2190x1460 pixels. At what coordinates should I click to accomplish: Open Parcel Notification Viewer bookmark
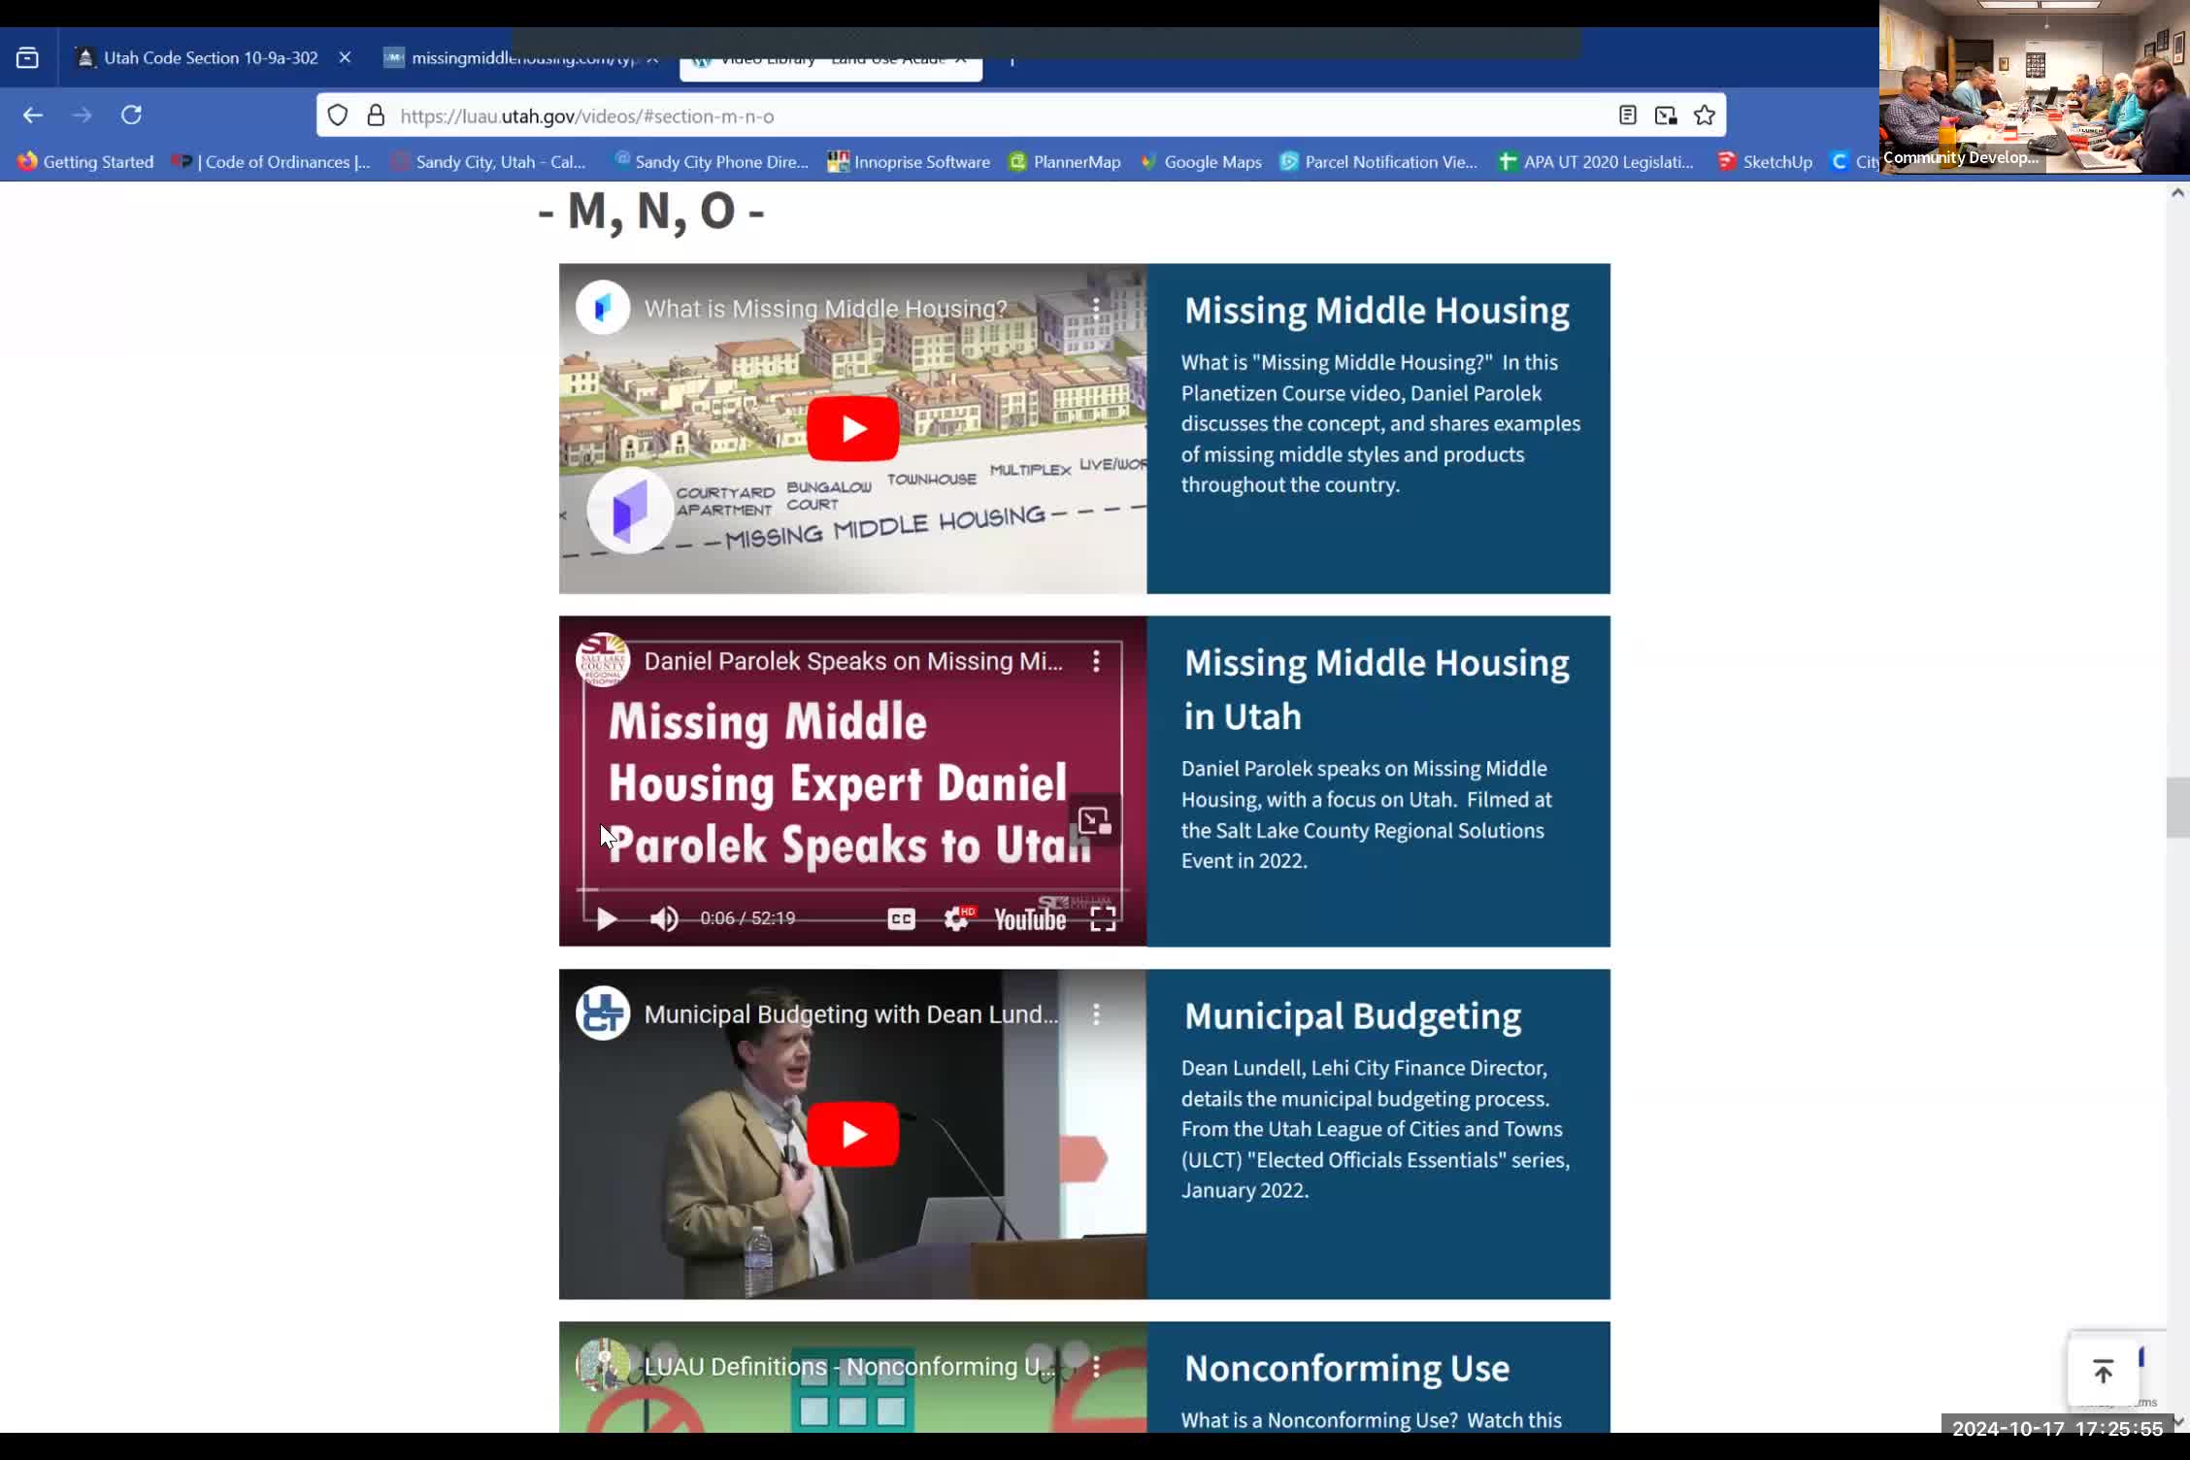(1378, 162)
